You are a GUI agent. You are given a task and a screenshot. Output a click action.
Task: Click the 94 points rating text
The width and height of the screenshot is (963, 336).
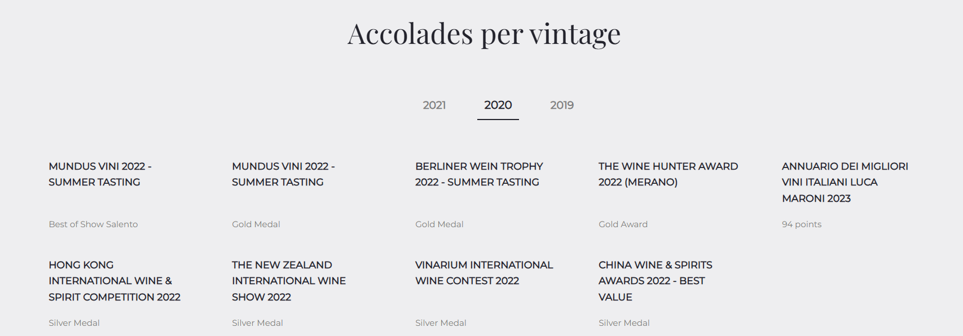click(802, 224)
